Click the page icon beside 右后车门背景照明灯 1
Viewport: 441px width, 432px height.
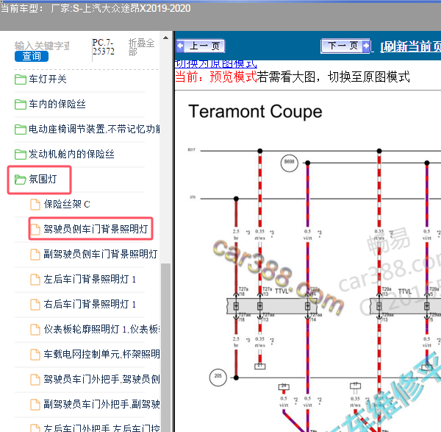[x=35, y=305]
